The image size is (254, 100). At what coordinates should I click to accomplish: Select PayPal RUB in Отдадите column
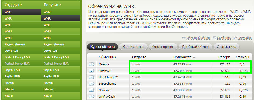tap(22, 76)
